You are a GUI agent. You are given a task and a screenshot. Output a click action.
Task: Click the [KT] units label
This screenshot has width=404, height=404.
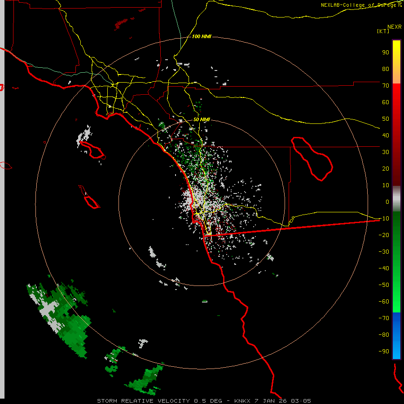(383, 31)
